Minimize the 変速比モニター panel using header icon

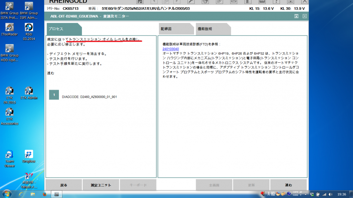tap(296, 16)
